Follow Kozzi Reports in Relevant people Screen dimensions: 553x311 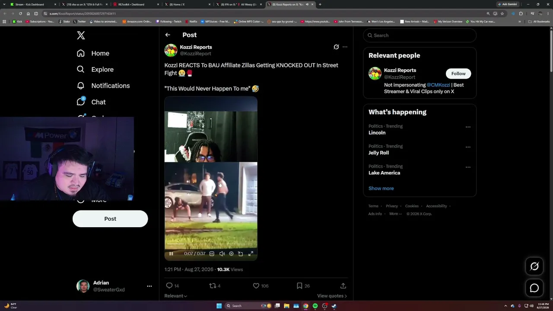pyautogui.click(x=458, y=73)
